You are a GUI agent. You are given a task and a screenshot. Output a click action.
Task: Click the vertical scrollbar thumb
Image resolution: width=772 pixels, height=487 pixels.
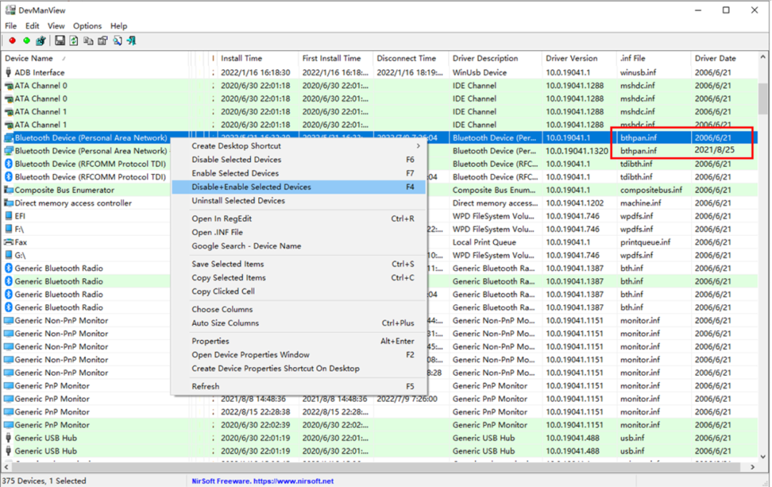(x=763, y=100)
